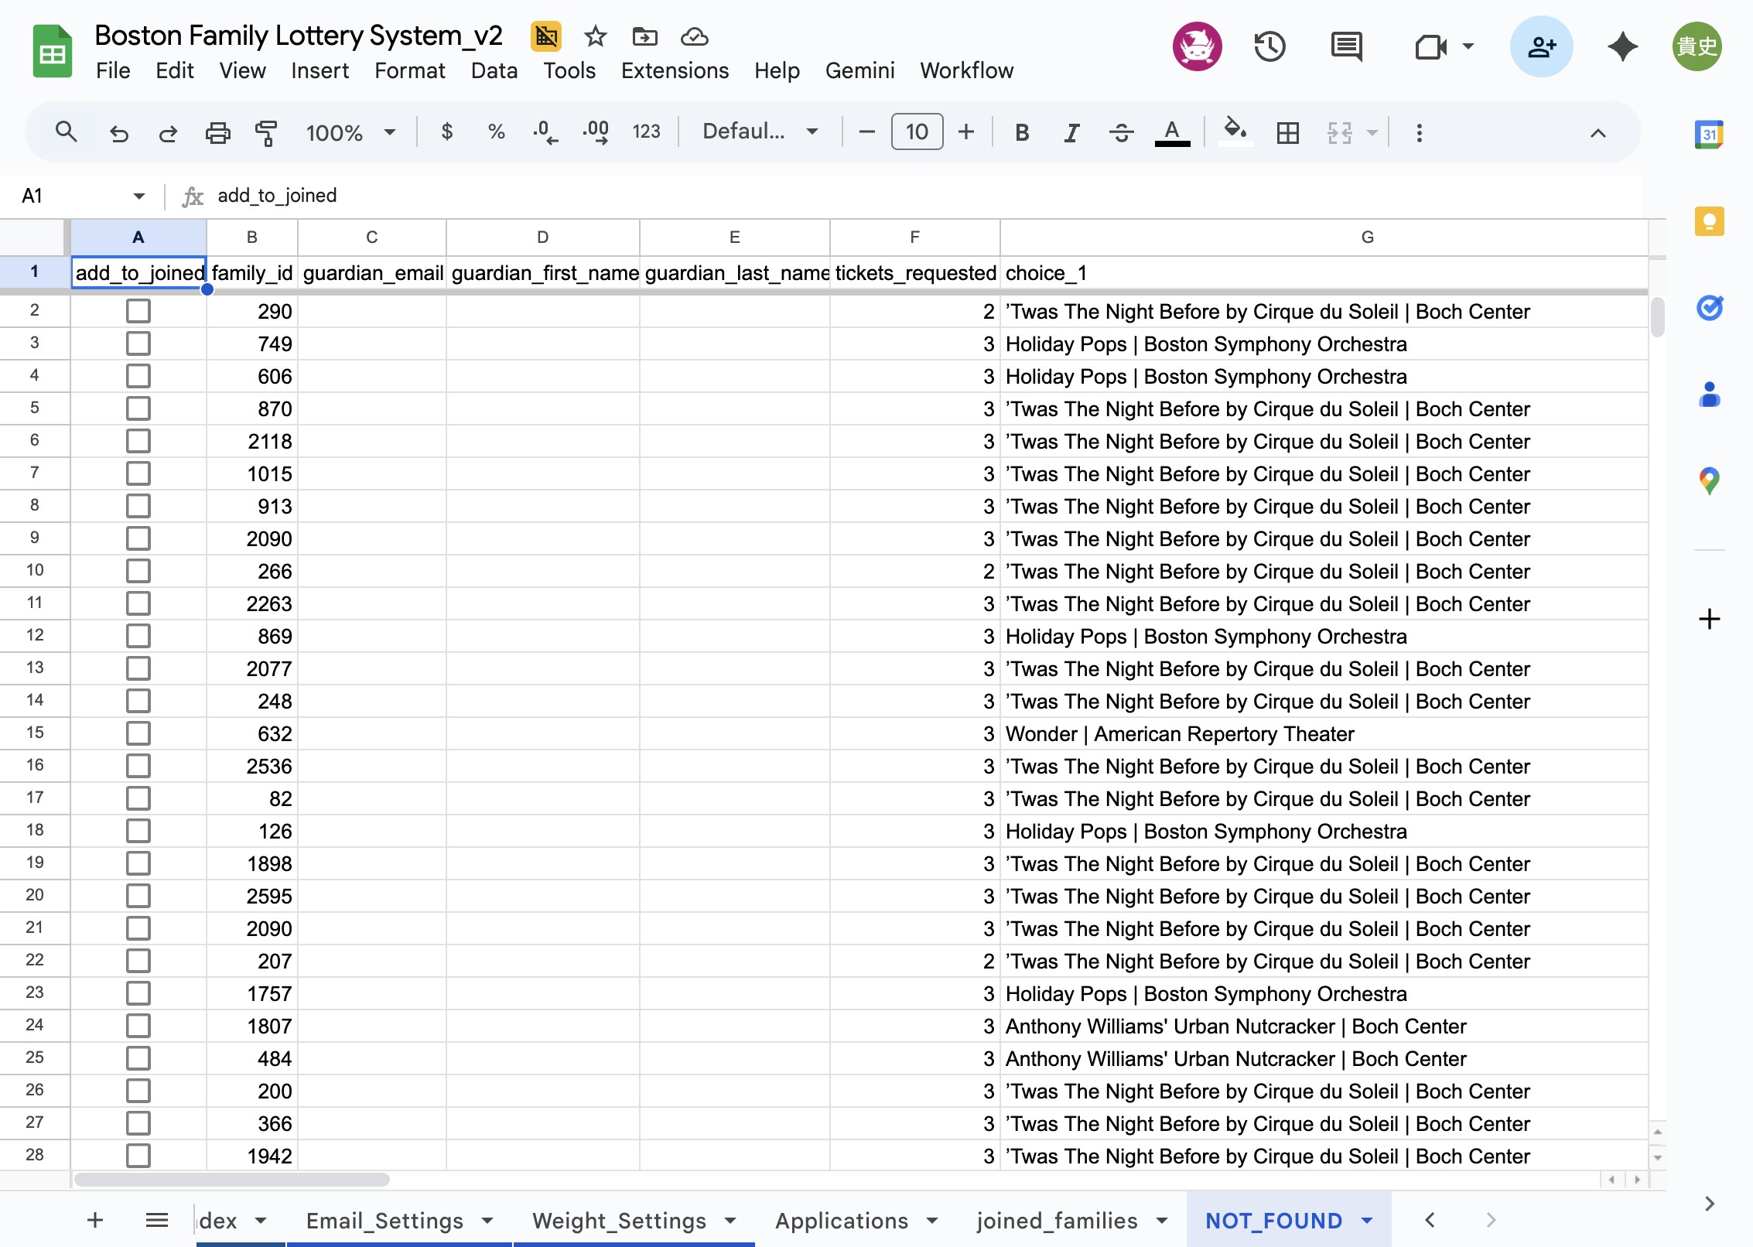This screenshot has height=1247, width=1753.
Task: Tick the add_to_joined checkbox for family 1807
Action: point(138,1026)
